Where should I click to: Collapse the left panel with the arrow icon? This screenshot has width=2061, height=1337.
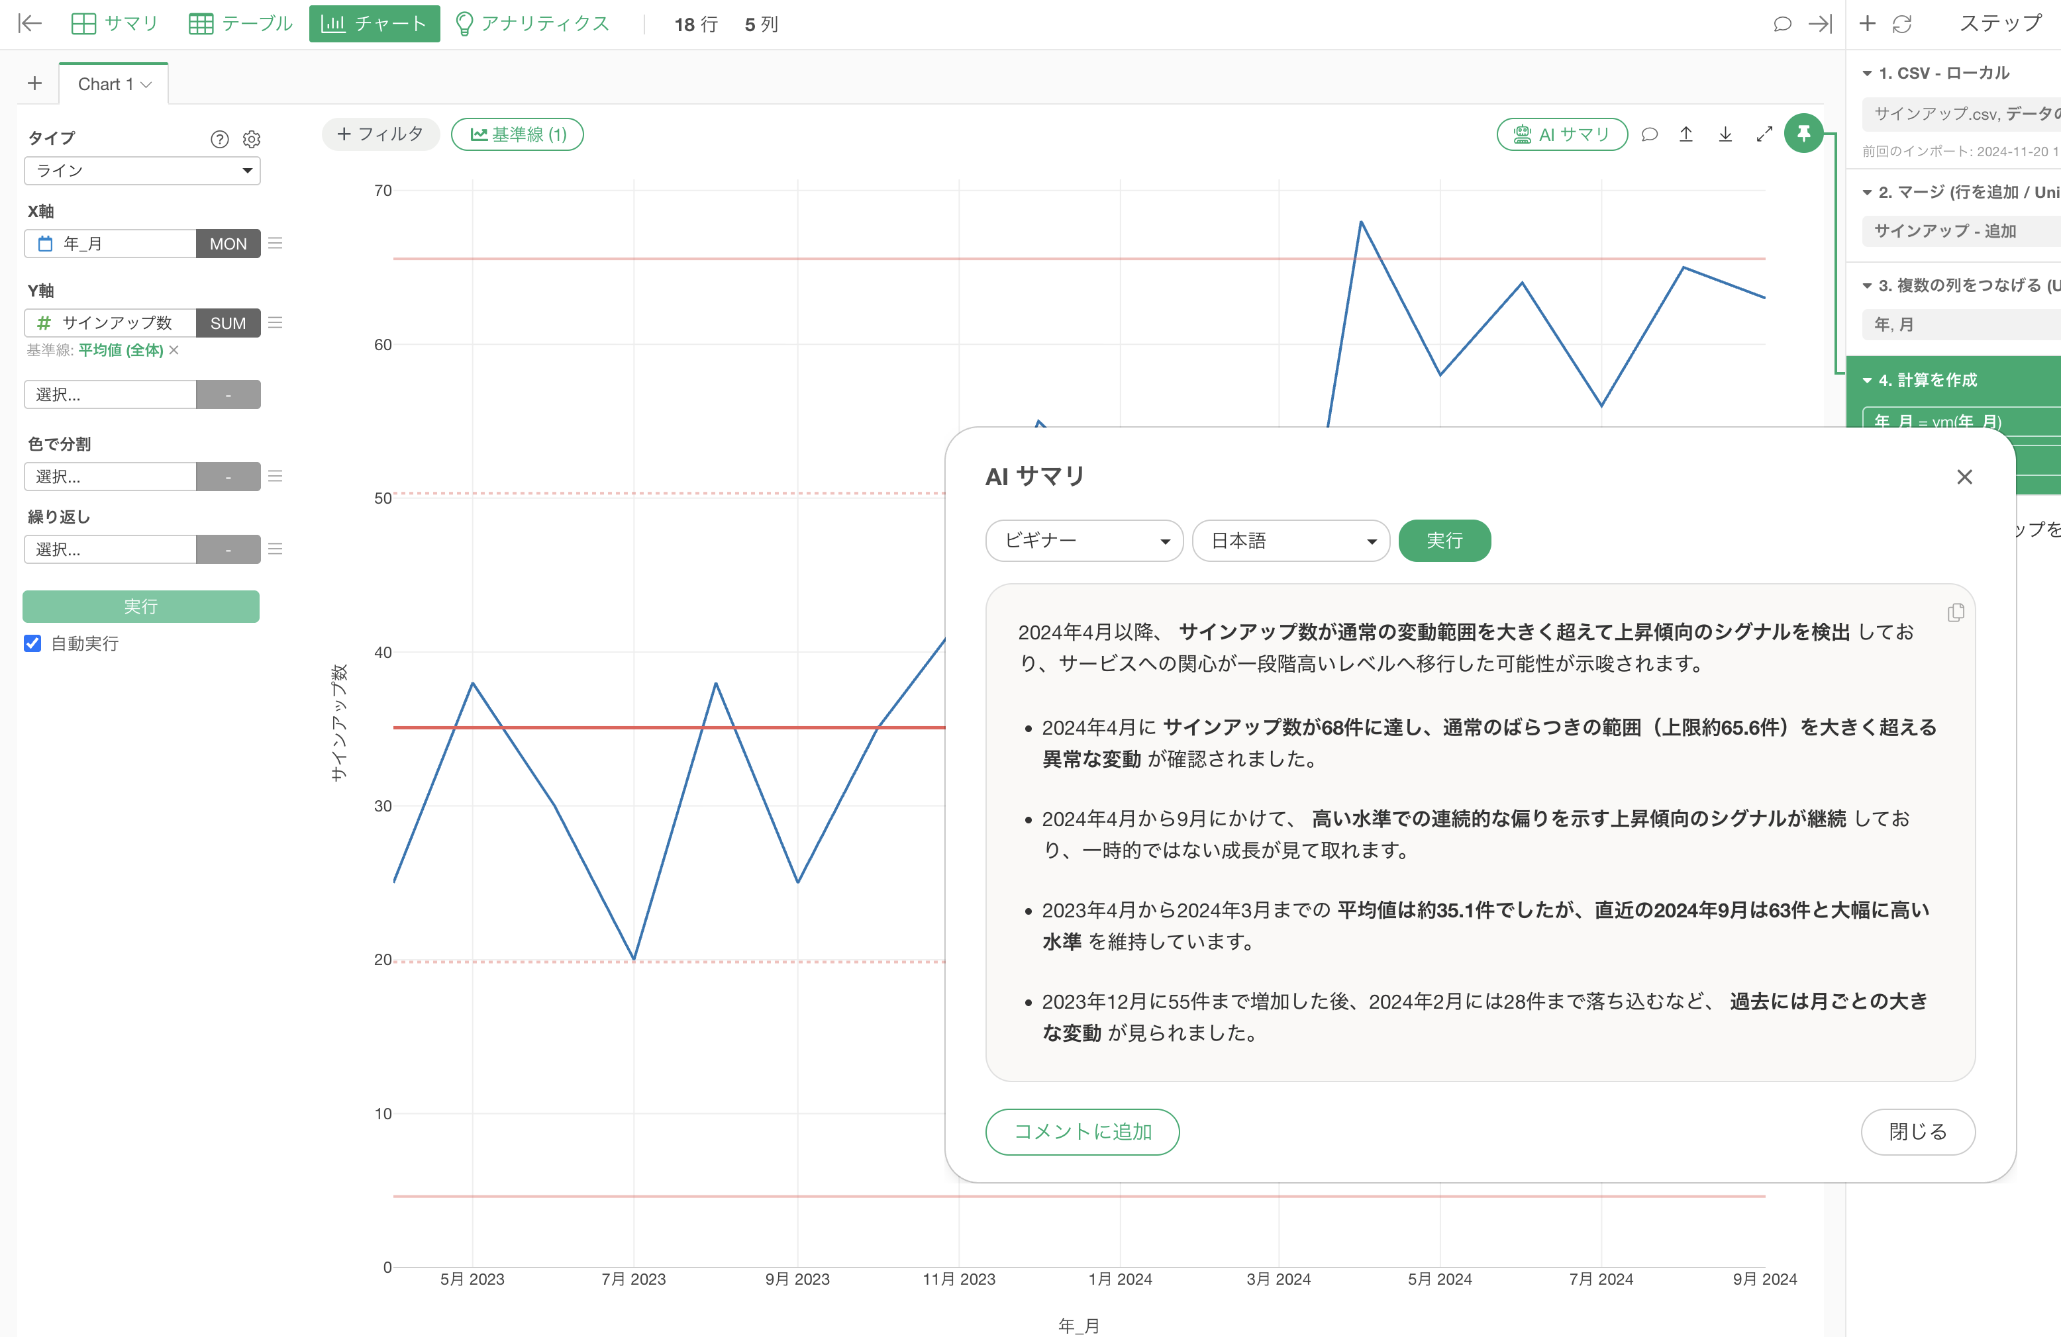click(x=29, y=23)
